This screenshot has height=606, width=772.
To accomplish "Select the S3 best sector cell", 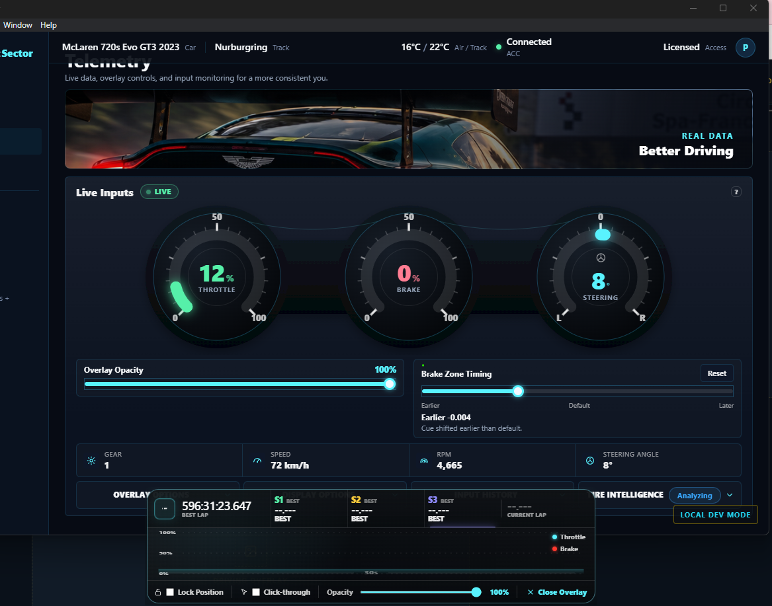I will coord(463,509).
